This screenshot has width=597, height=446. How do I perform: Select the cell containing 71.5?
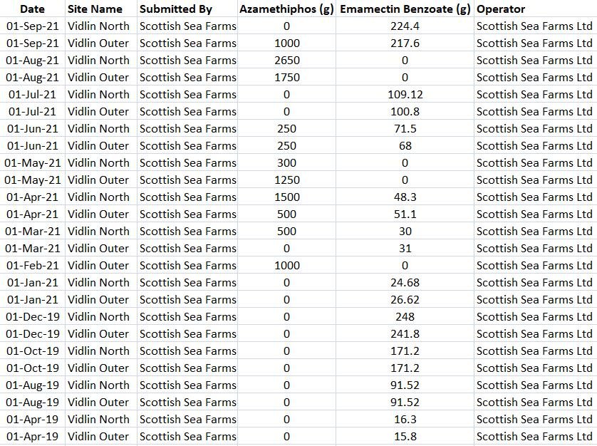[x=405, y=129]
